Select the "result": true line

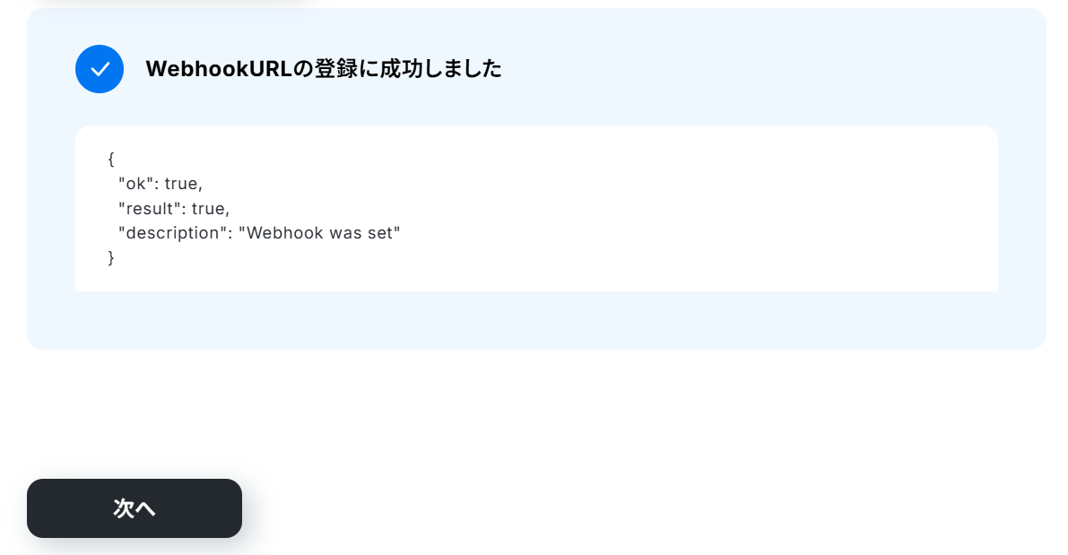[174, 208]
